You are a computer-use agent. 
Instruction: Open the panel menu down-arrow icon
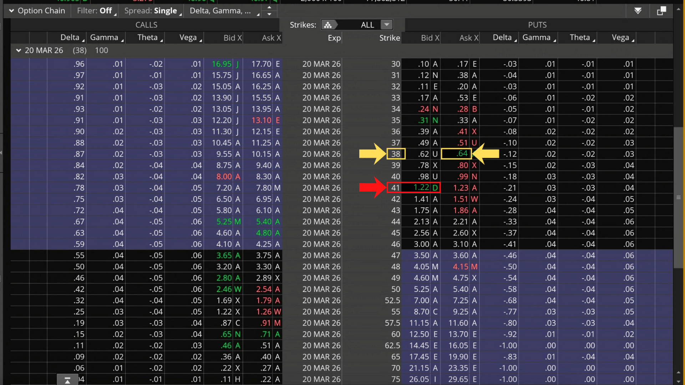[638, 11]
